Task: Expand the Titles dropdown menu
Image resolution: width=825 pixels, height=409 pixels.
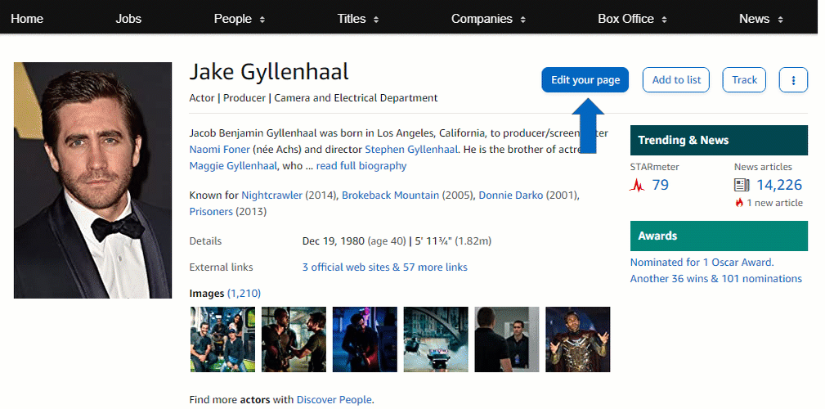Action: pos(358,19)
